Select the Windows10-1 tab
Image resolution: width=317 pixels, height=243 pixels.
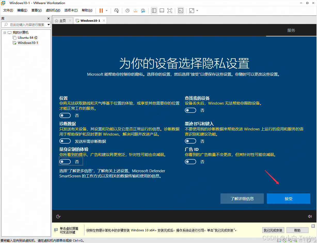(90, 21)
